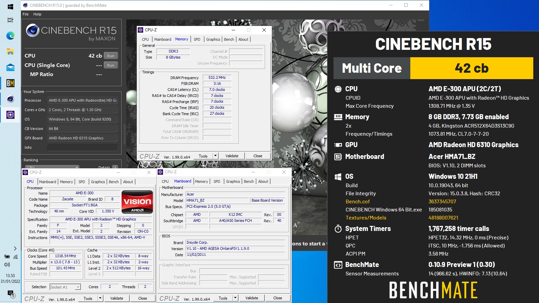This screenshot has width=539, height=303.
Task: Open Task View in the taskbar
Action: (10, 20)
